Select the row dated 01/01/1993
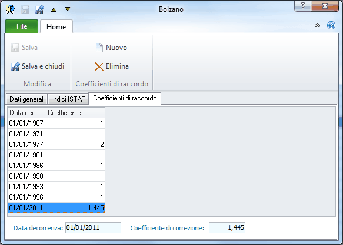343x245 pixels. click(x=56, y=187)
